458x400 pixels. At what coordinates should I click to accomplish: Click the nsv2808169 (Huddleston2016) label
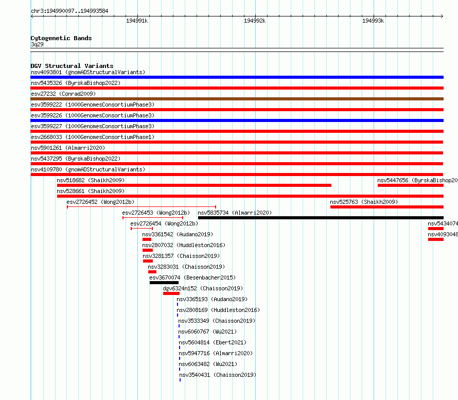(218, 310)
